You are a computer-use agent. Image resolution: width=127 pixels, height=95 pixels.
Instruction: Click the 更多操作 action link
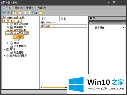pos(100,28)
